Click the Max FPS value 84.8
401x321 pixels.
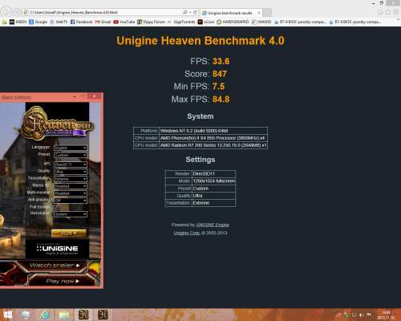click(221, 100)
